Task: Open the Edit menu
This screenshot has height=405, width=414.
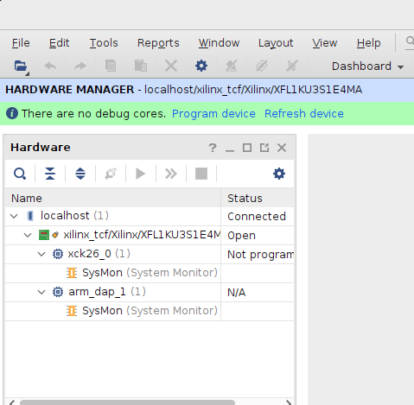Action: [59, 43]
